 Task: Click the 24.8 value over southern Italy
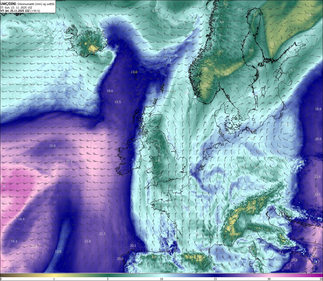tap(294, 260)
